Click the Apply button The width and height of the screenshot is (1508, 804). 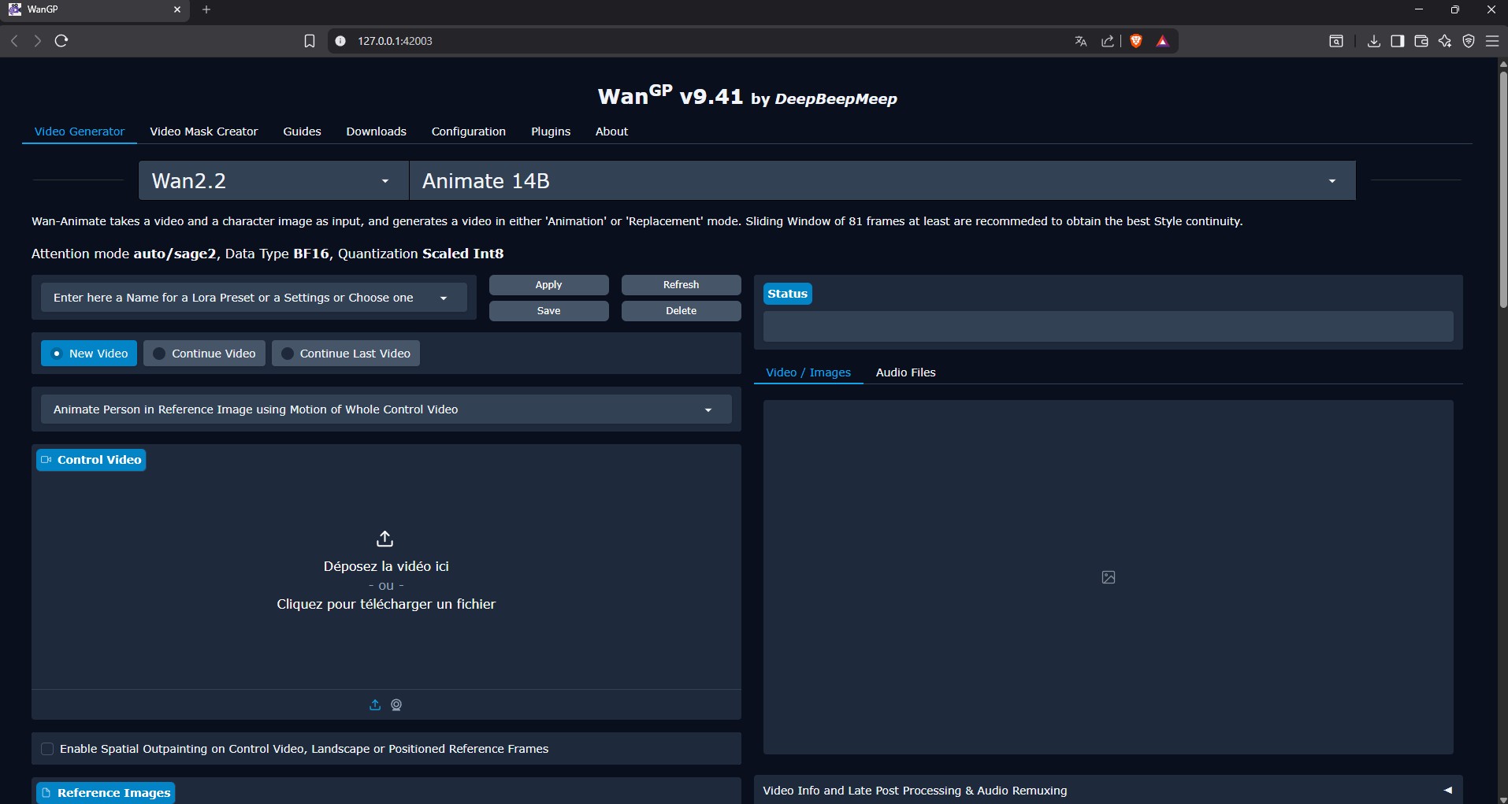point(548,285)
